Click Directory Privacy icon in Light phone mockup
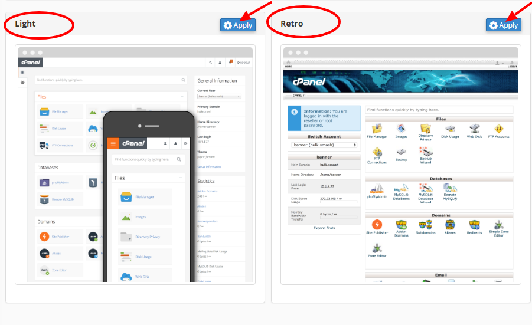 pos(126,237)
